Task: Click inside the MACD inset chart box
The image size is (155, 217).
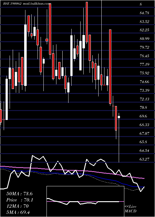Action: (85, 201)
